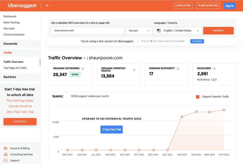The height and width of the screenshot is (164, 243).
Task: Toggle Organic Monthly Traffic legend swatch
Action: point(198,97)
